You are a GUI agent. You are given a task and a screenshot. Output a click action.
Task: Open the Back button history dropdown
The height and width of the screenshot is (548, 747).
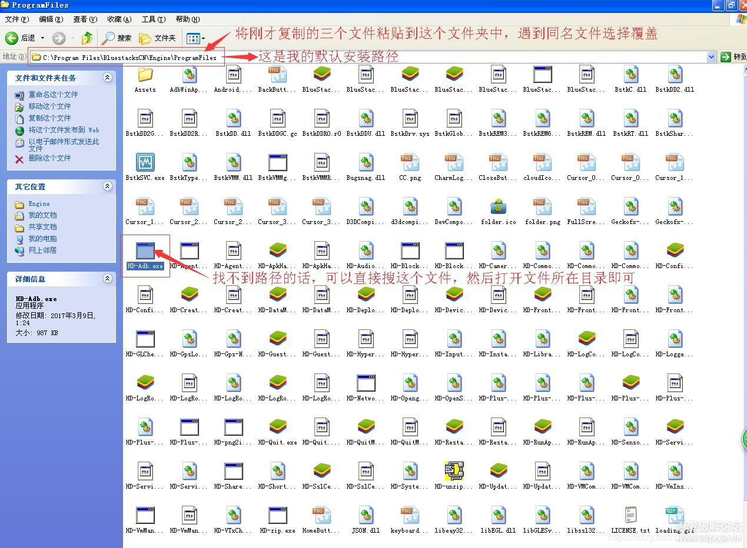pyautogui.click(x=42, y=38)
